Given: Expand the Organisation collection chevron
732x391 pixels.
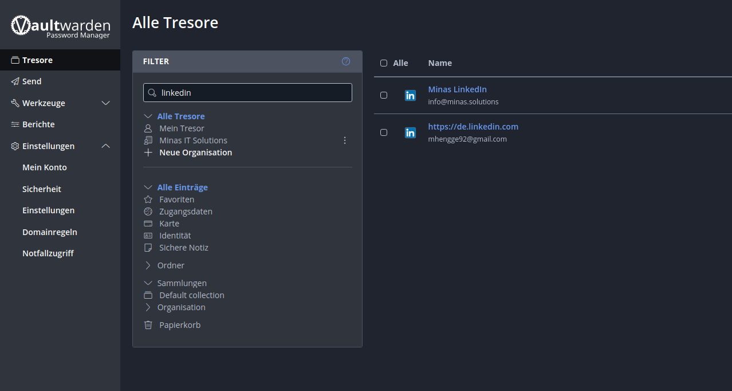Looking at the screenshot, I should pos(148,307).
